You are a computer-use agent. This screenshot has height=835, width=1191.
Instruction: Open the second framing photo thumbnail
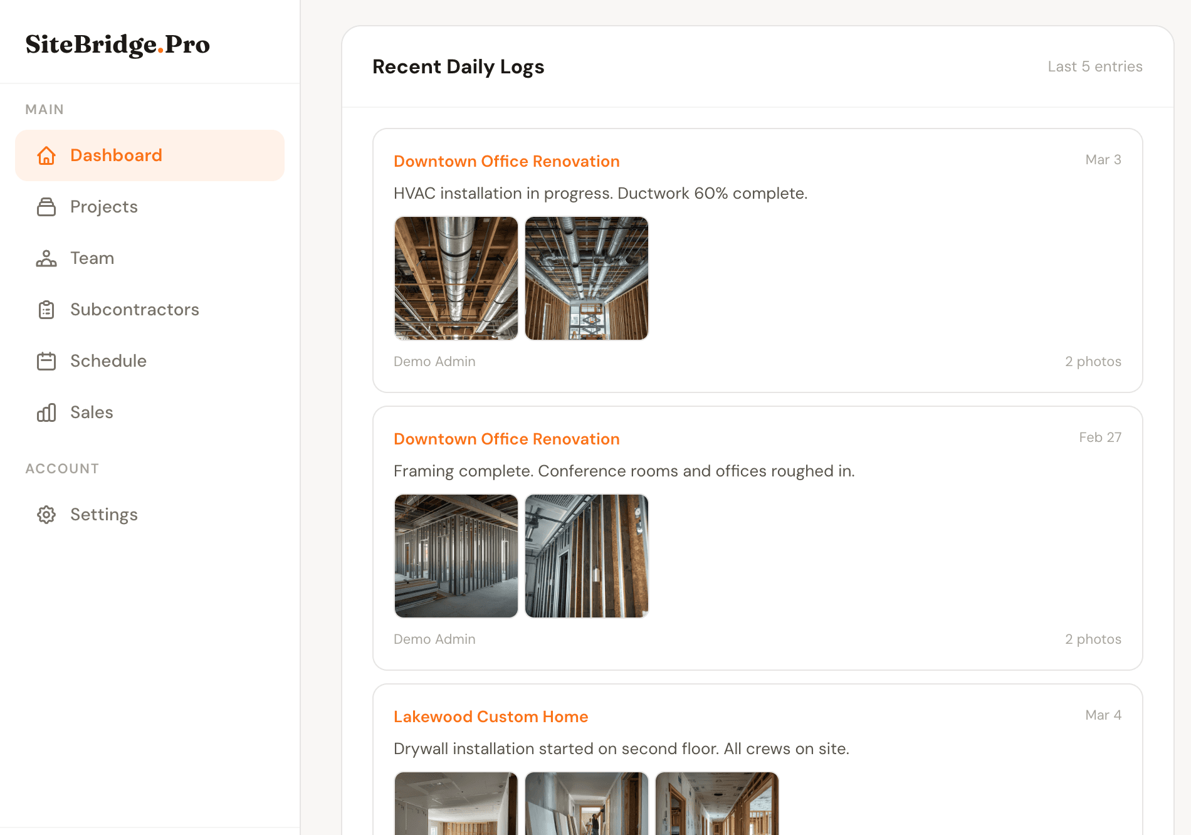(x=587, y=556)
